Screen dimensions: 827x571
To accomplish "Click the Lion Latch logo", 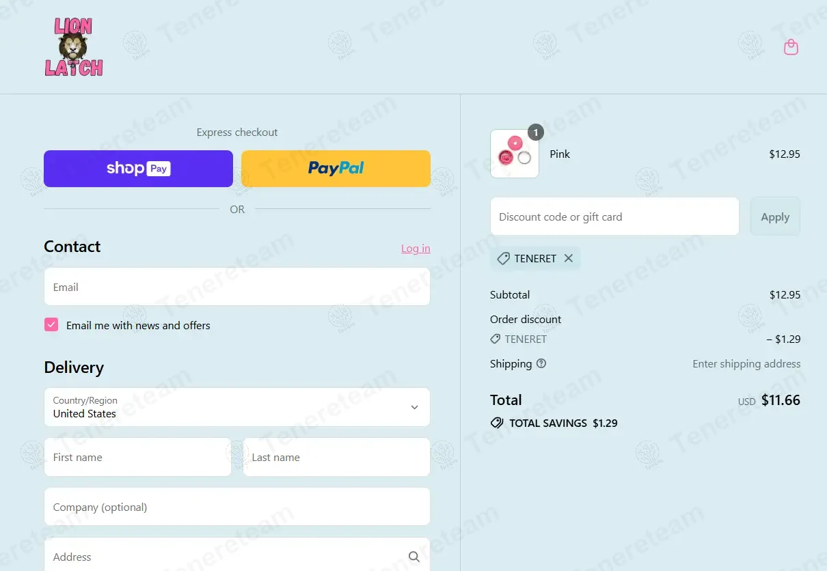I will tap(74, 47).
